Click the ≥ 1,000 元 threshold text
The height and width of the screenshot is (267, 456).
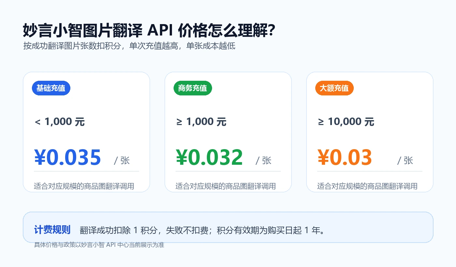click(201, 122)
